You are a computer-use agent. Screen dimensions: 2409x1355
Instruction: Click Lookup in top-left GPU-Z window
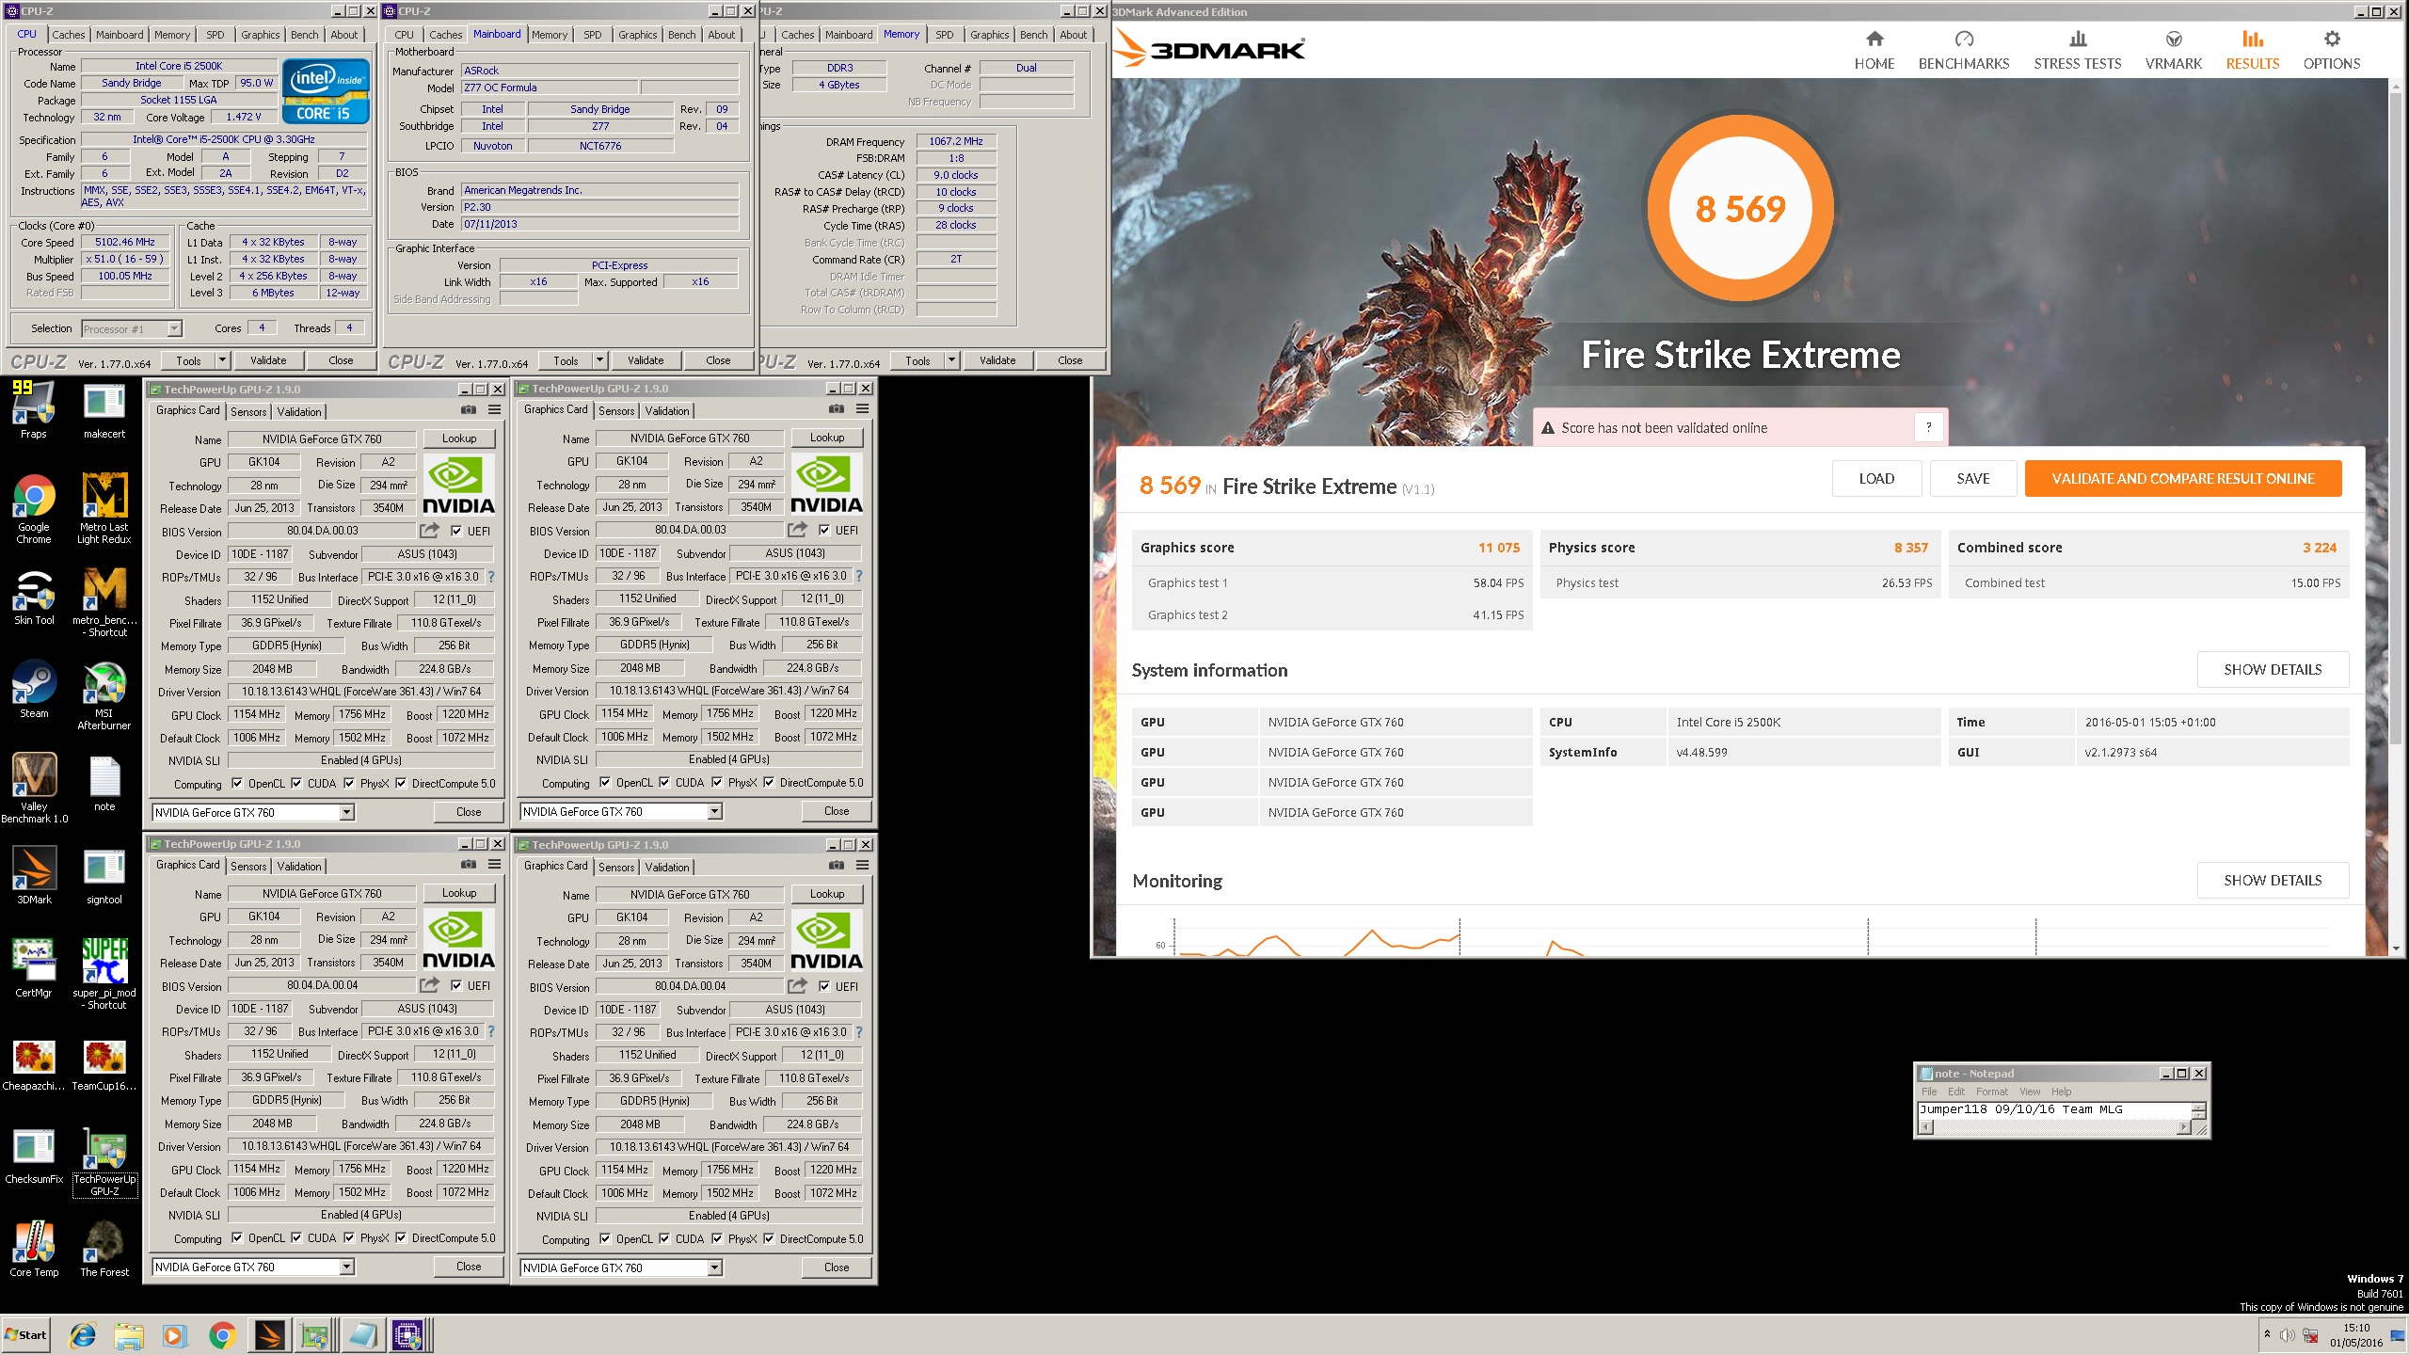[x=459, y=438]
